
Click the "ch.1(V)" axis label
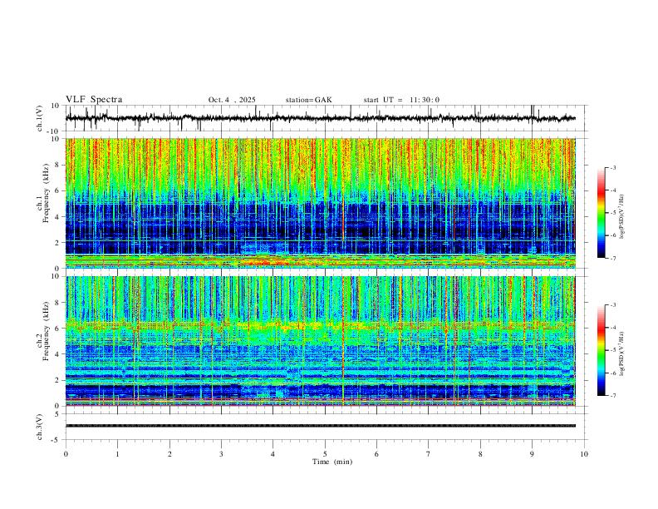click(x=40, y=118)
